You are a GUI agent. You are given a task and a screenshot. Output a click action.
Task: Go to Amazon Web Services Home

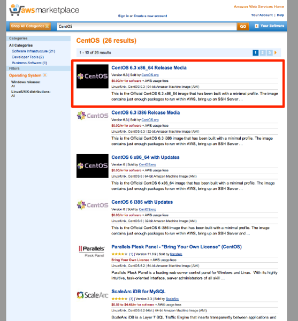tap(259, 7)
